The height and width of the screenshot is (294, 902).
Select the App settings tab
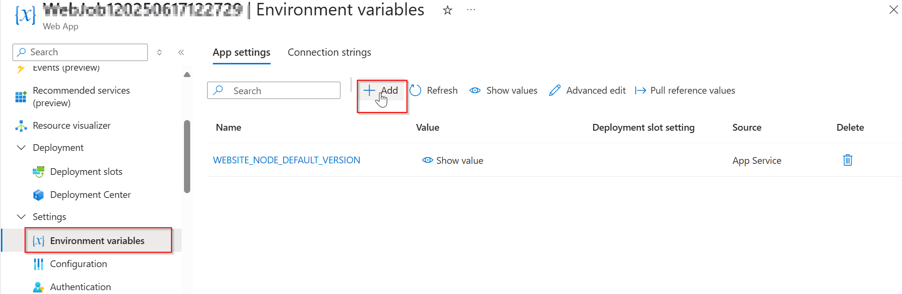pyautogui.click(x=242, y=52)
